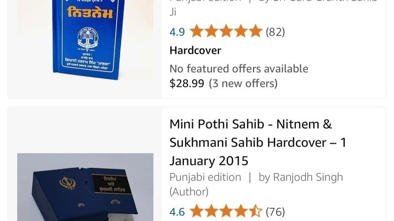Click the 4.9 rating number

[177, 32]
